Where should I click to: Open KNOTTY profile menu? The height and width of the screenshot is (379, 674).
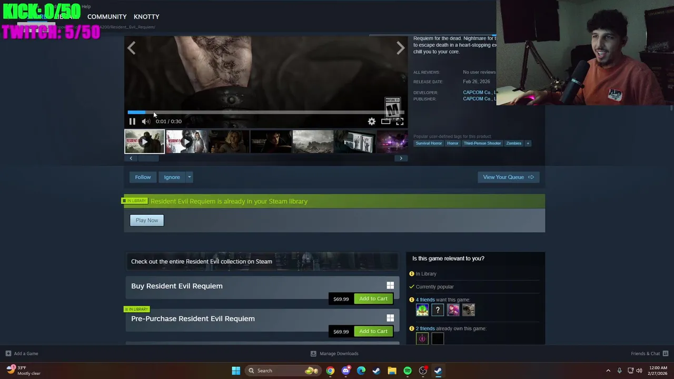[146, 17]
